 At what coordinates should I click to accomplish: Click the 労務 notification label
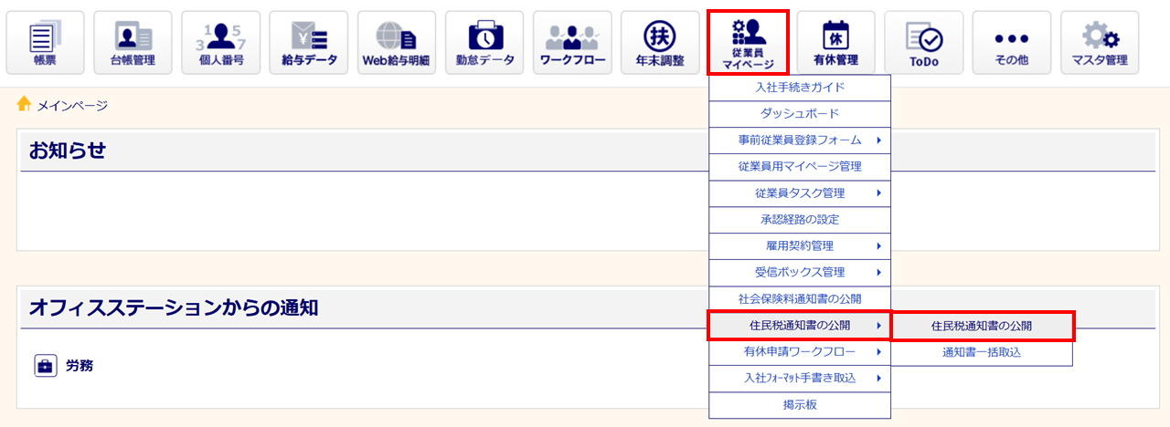pyautogui.click(x=80, y=366)
